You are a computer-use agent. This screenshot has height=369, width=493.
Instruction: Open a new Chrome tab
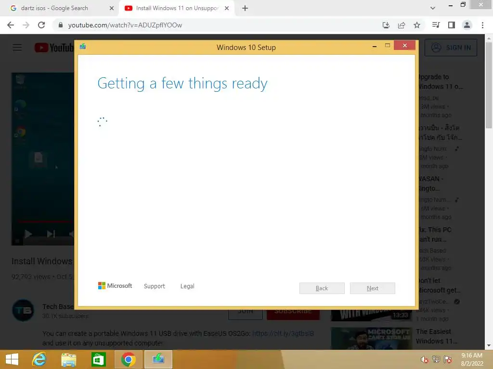[245, 8]
